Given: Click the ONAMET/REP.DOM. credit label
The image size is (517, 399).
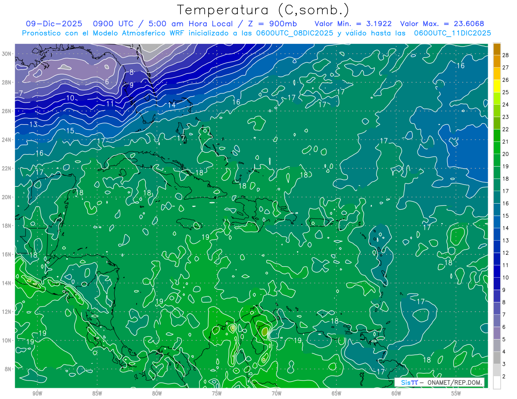Looking at the screenshot, I should [x=454, y=382].
